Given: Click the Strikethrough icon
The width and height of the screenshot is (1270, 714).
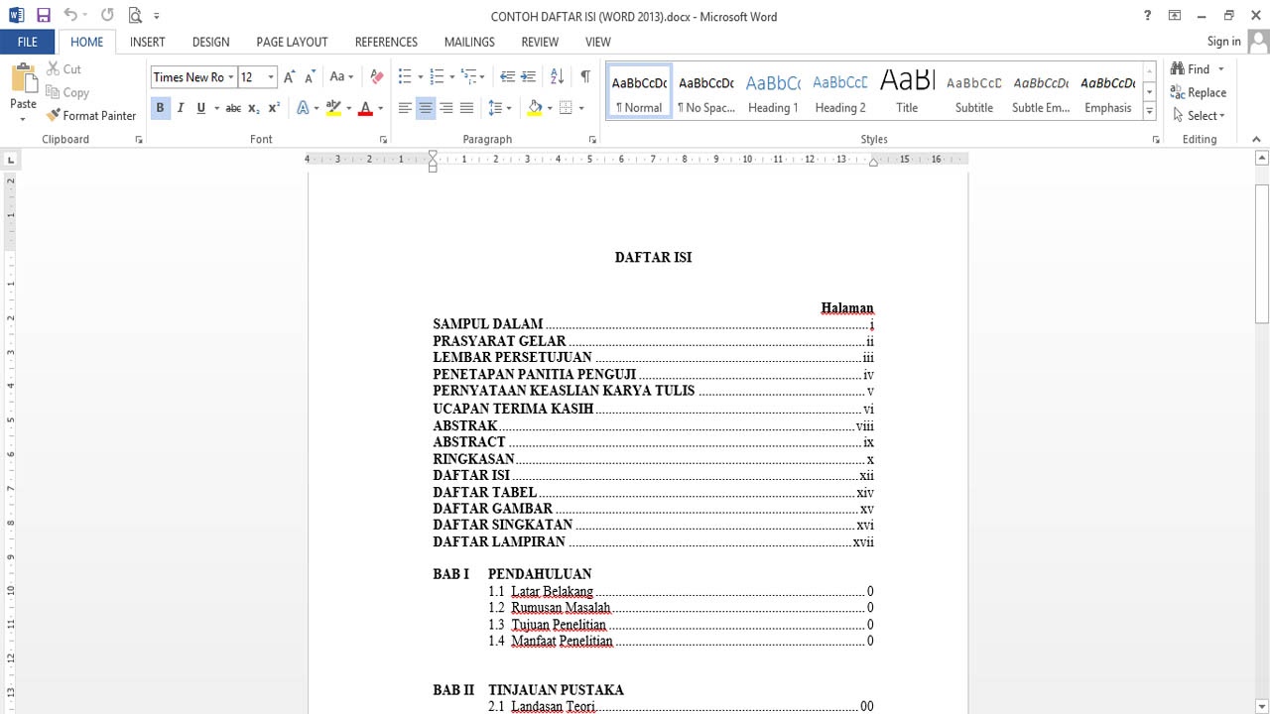Looking at the screenshot, I should pos(232,107).
